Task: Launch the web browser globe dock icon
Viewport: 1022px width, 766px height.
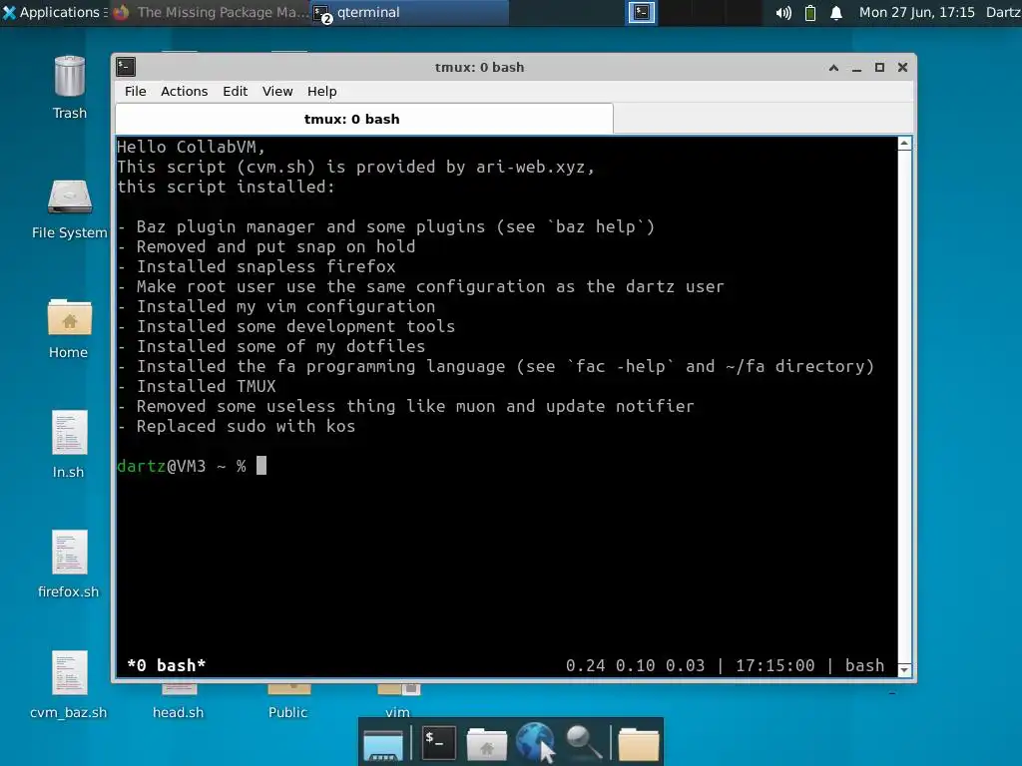Action: pos(535,741)
